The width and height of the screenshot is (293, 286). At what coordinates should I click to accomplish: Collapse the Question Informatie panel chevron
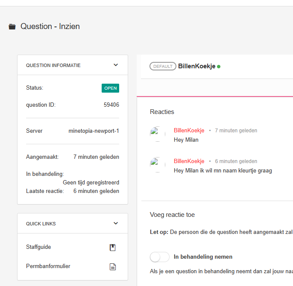tap(116, 65)
